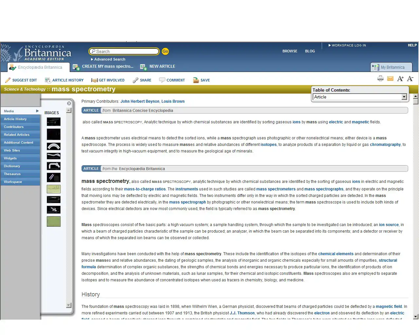Viewport: 419px width, 335px height.
Task: Open the first image thumbnail
Action: pyautogui.click(x=54, y=122)
